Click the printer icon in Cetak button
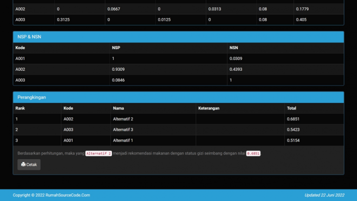Screen dimensions: 357x201 pyautogui.click(x=23, y=164)
